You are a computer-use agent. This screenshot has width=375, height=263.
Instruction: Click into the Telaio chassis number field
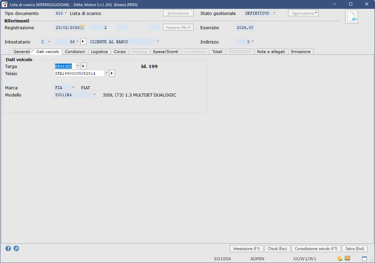click(x=79, y=73)
